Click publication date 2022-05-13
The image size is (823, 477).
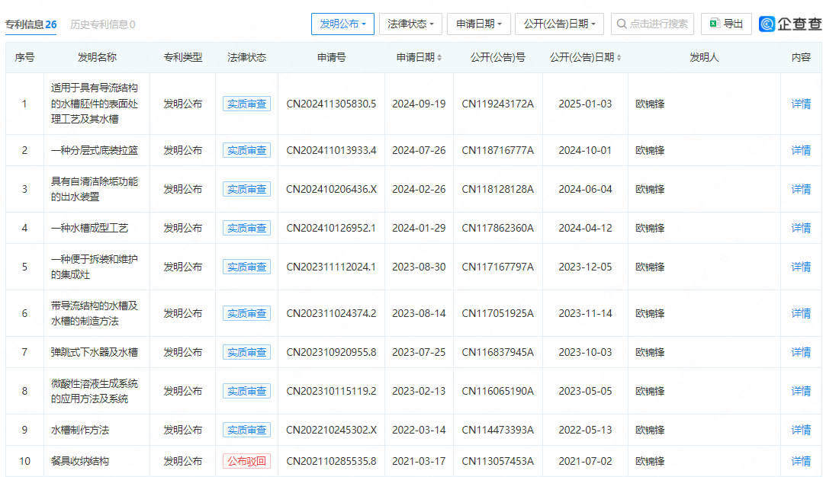coord(585,430)
